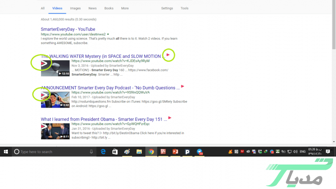Click the red flag next to President Obama result

tap(169, 118)
